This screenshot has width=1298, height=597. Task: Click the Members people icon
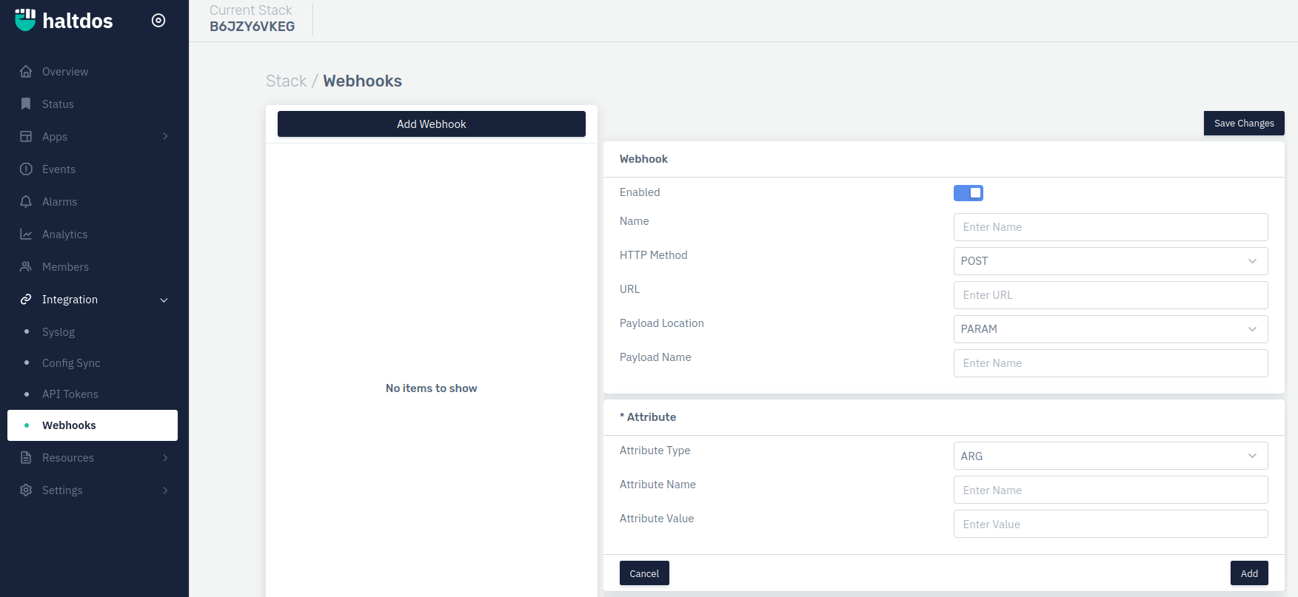pos(26,267)
